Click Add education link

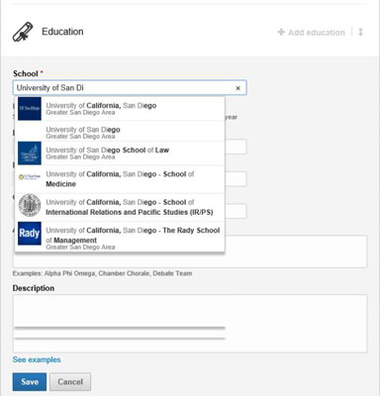(x=312, y=33)
